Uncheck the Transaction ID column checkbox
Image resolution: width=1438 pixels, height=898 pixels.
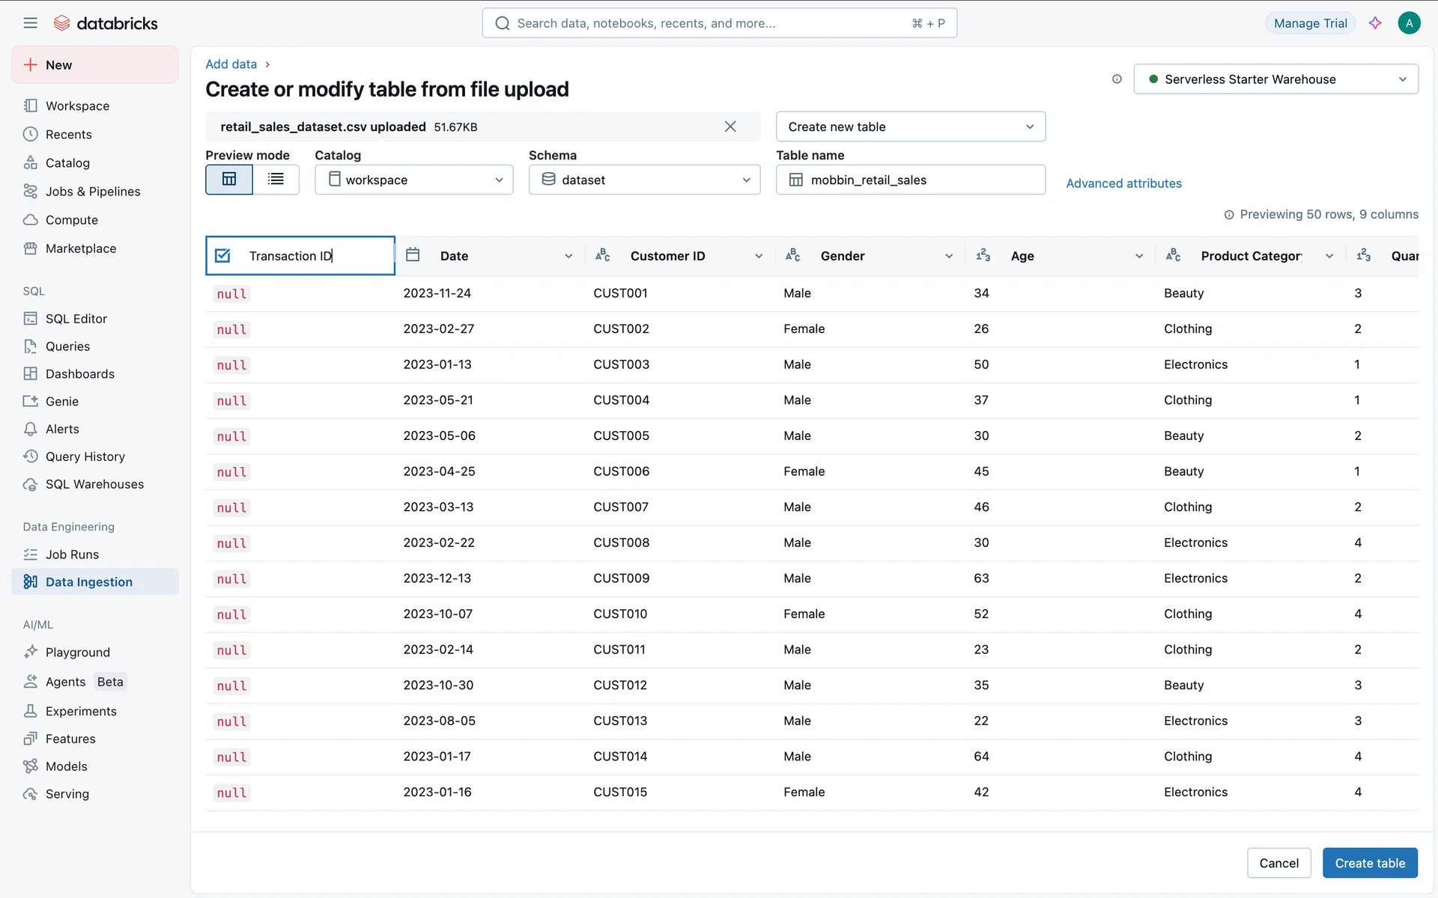point(222,256)
